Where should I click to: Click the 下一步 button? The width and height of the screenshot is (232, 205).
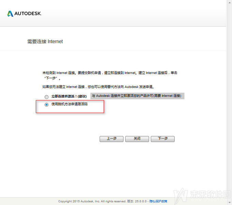[163, 139]
